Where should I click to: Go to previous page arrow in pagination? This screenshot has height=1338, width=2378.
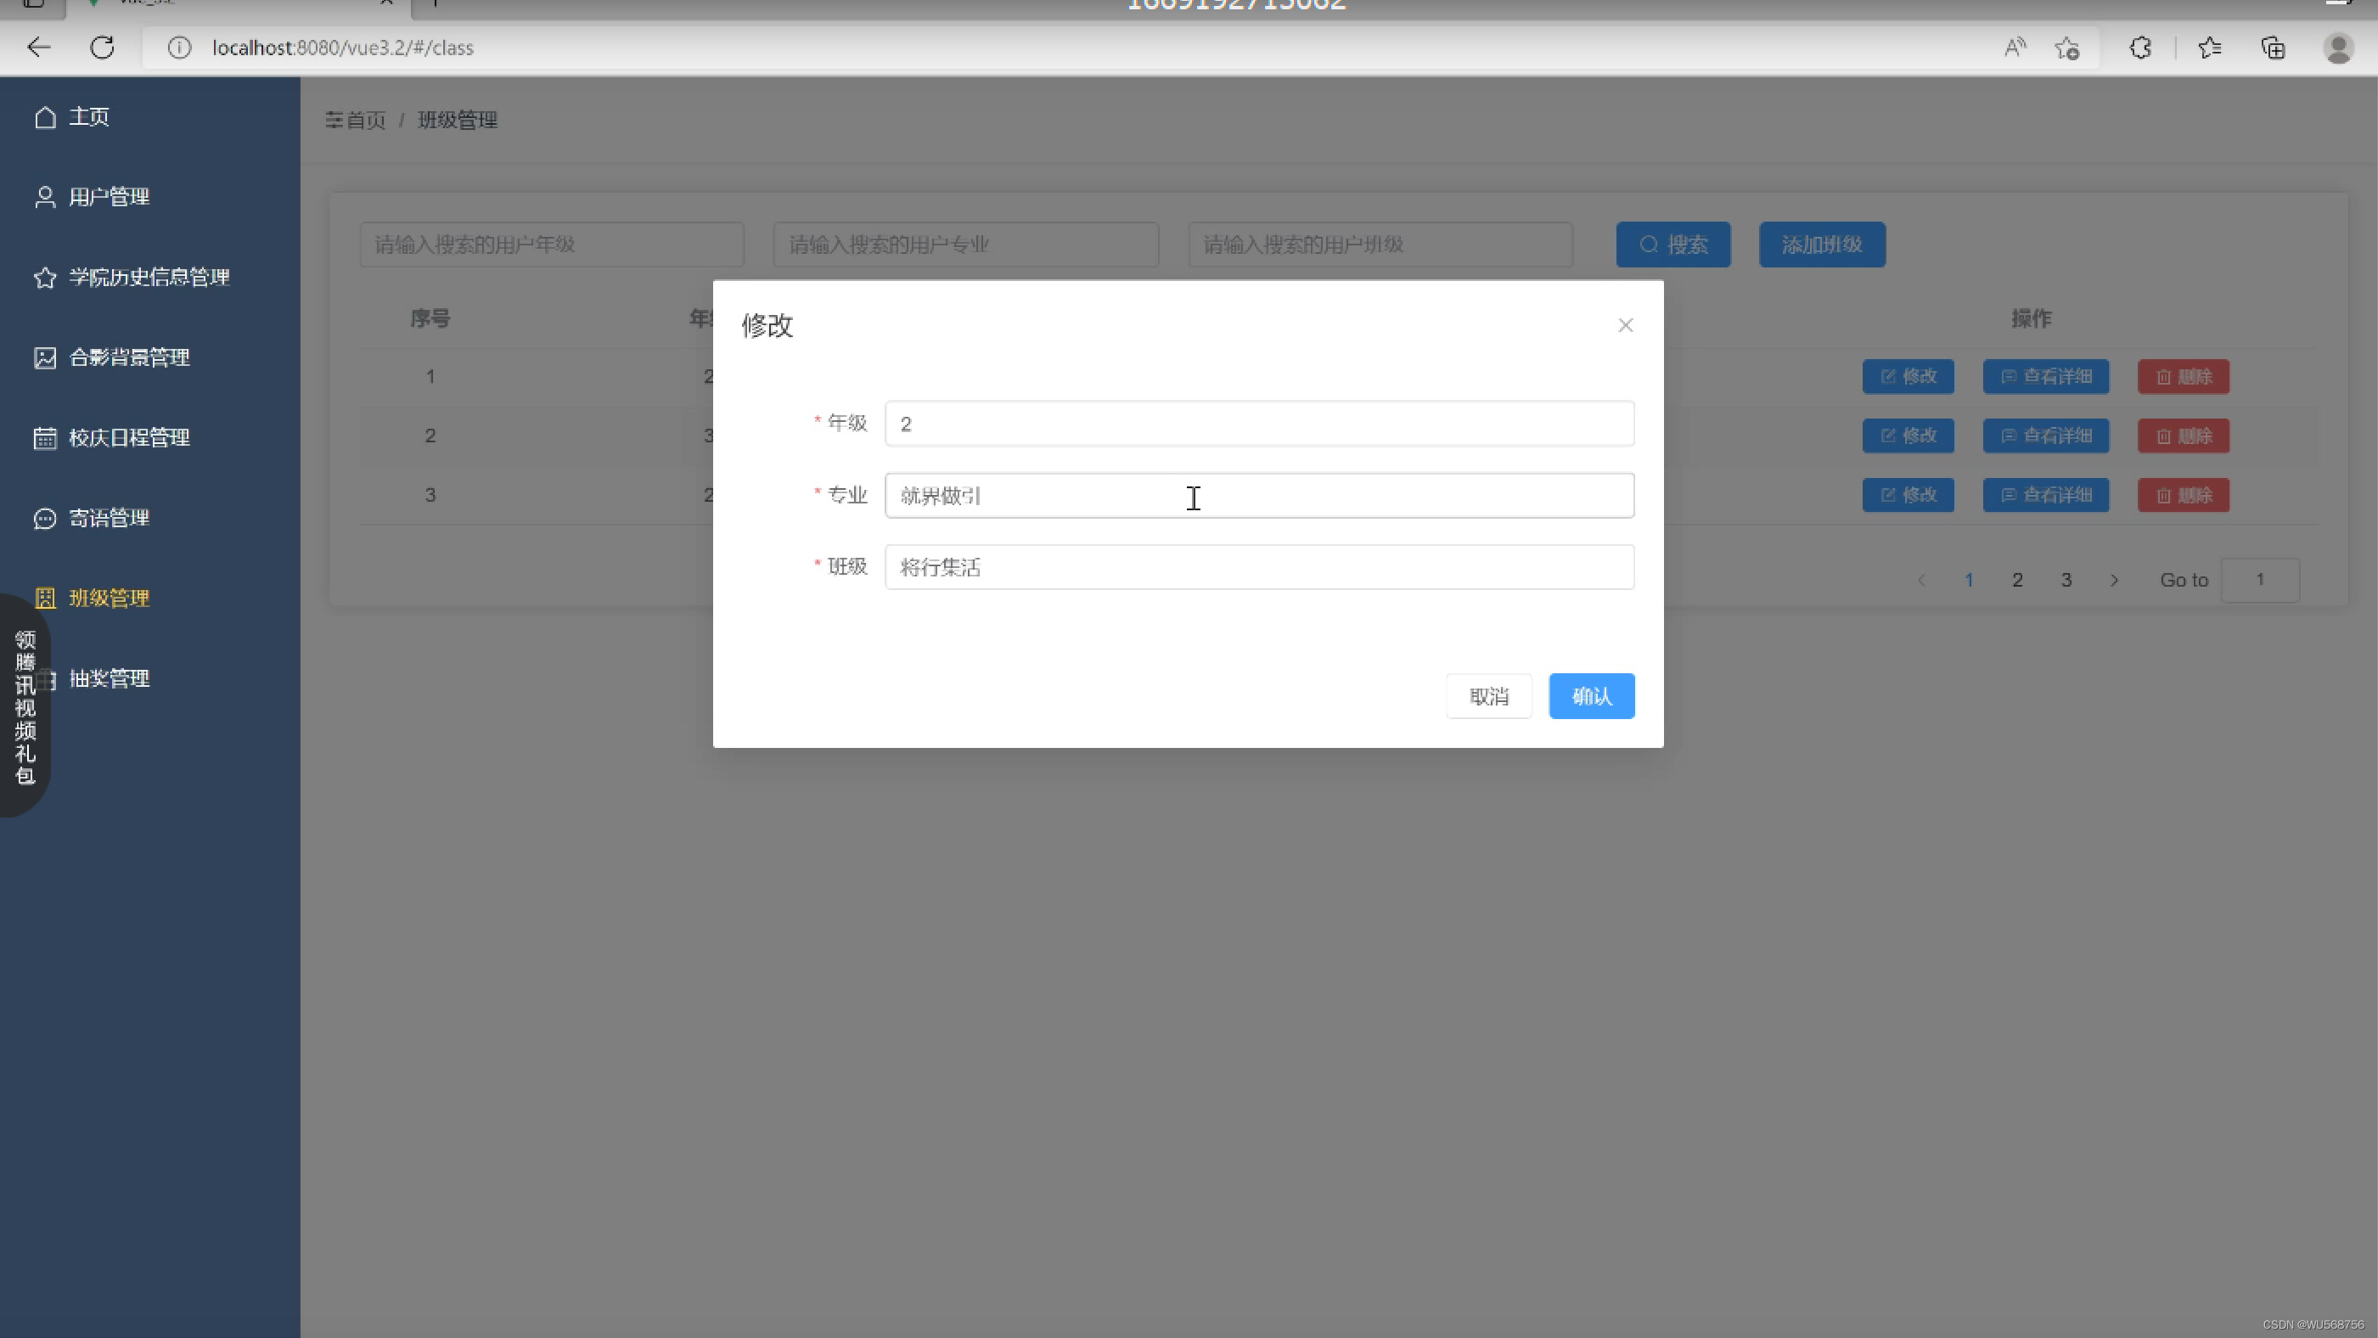(x=1921, y=580)
